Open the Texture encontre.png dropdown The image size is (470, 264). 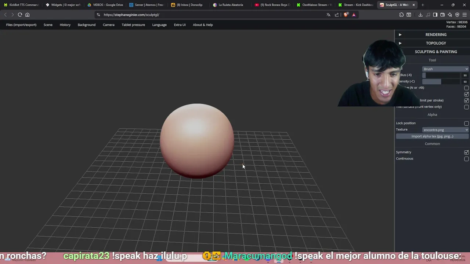[445, 130]
